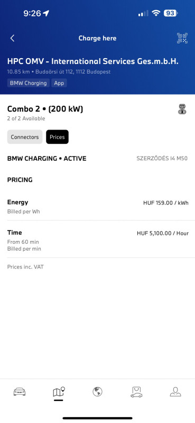Viewport: 195px width, 423px height.
Task: Open the shop bag-and-car icon
Action: 136,392
